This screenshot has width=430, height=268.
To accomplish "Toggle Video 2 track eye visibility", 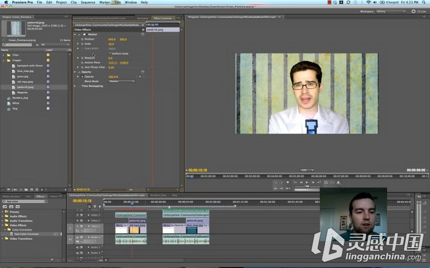I will pyautogui.click(x=77, y=220).
